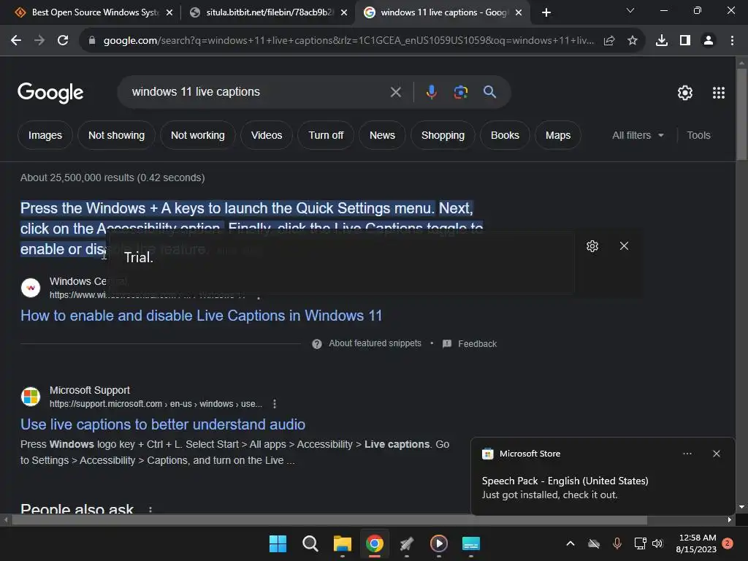Click the vertical page scrollbar
748x561 pixels.
click(741, 115)
